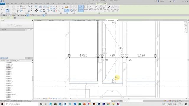
Task: Click the Windows taskbar search box
Action: pos(22,104)
